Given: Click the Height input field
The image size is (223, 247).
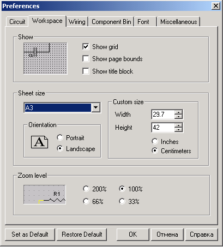Looking at the screenshot, I should (163, 128).
